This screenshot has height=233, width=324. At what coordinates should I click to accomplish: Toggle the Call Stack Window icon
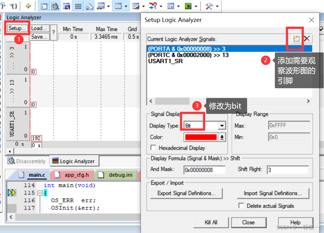[89, 6]
